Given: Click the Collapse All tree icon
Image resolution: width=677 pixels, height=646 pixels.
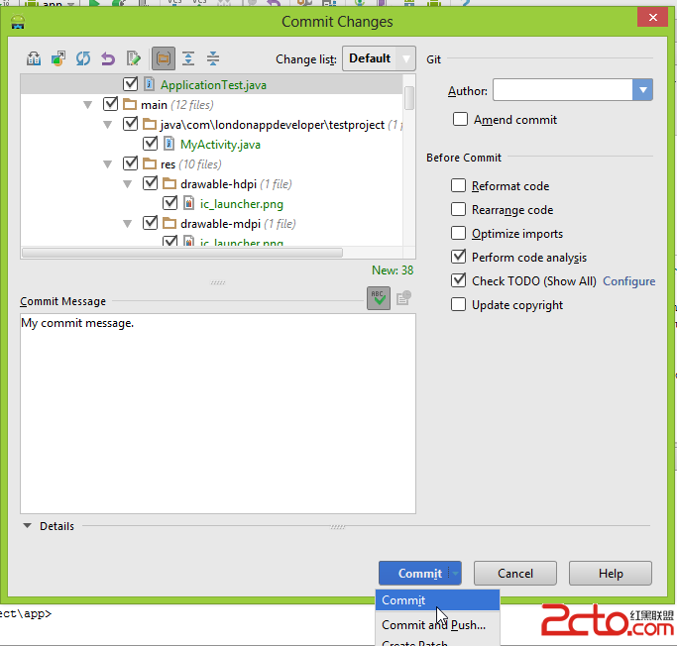Looking at the screenshot, I should click(x=213, y=58).
